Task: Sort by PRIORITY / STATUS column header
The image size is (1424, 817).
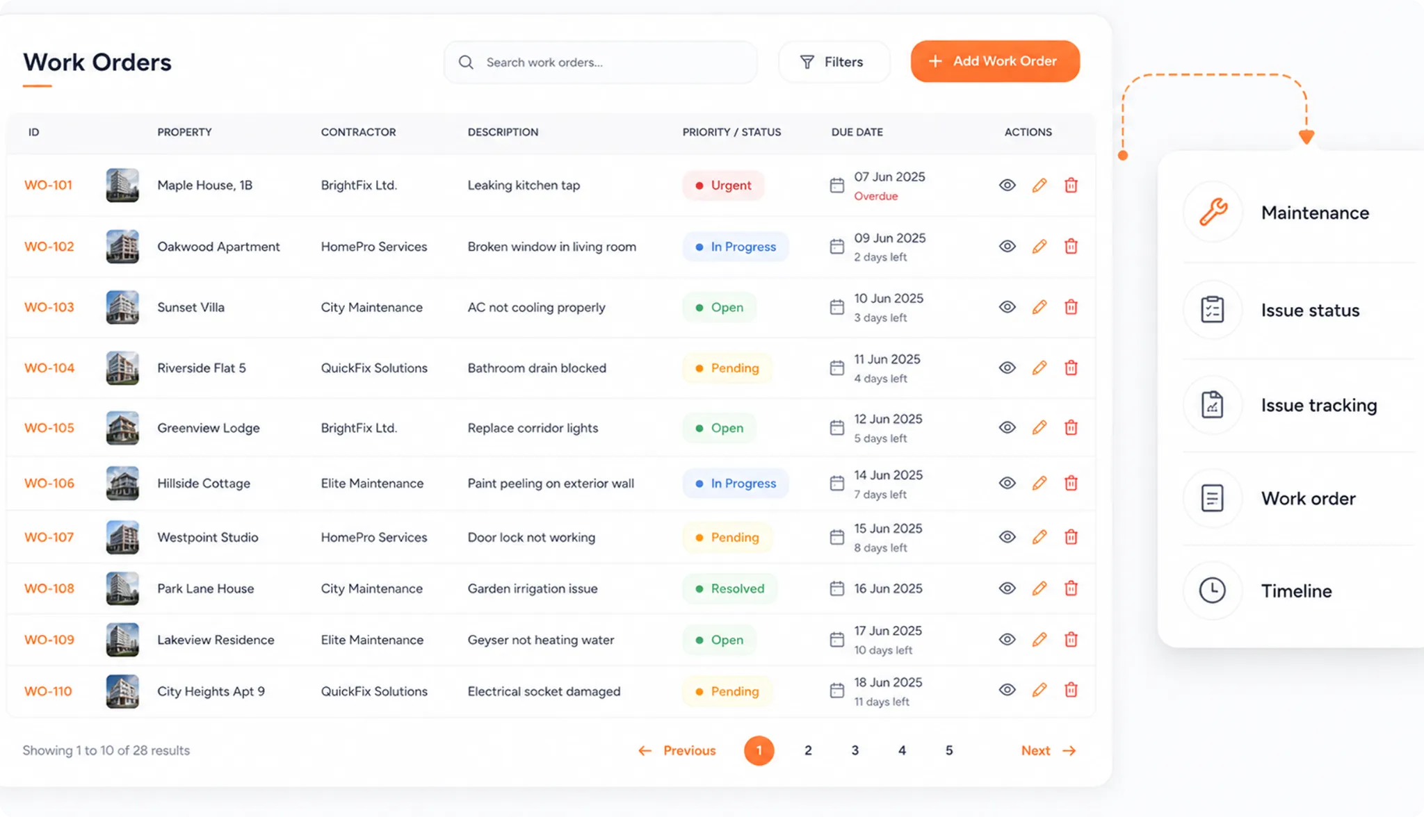Action: tap(731, 132)
